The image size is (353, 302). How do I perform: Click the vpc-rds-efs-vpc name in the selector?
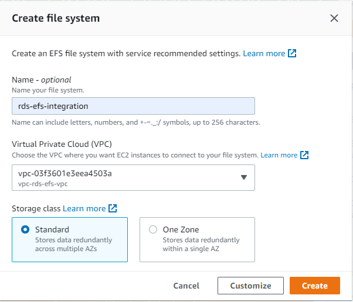tap(43, 183)
